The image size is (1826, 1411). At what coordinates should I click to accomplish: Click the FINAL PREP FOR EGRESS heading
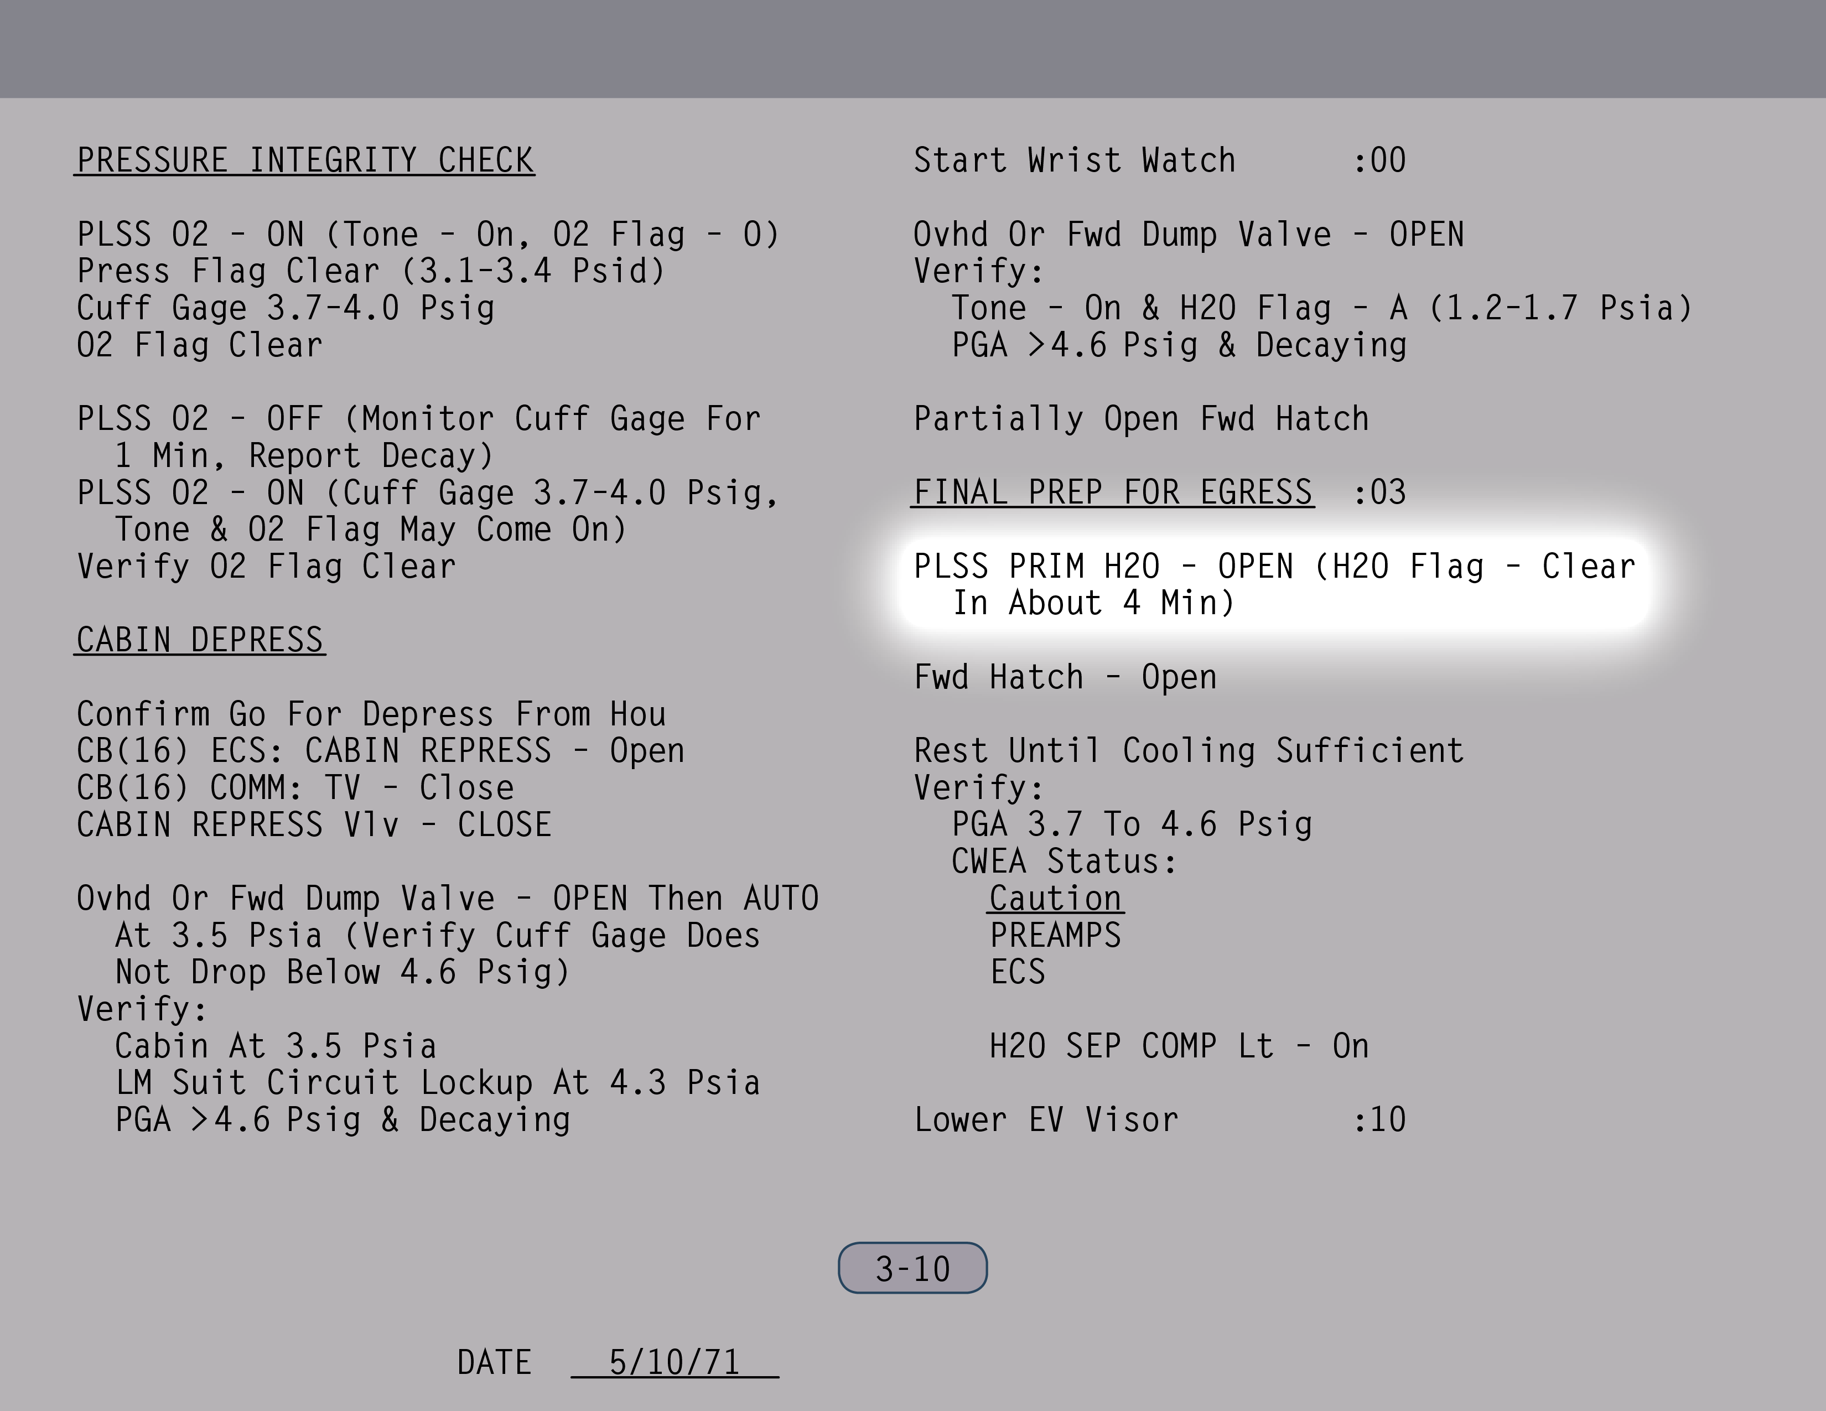(1112, 492)
